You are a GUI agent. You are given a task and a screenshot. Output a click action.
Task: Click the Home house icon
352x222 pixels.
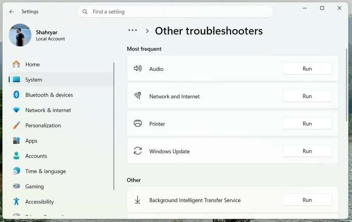point(16,64)
